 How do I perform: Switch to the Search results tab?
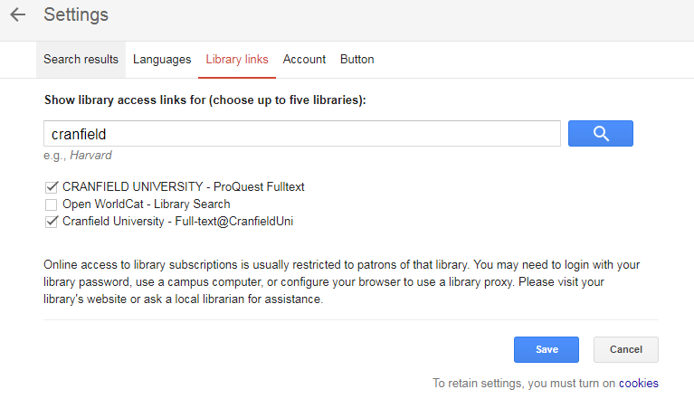pyautogui.click(x=81, y=60)
